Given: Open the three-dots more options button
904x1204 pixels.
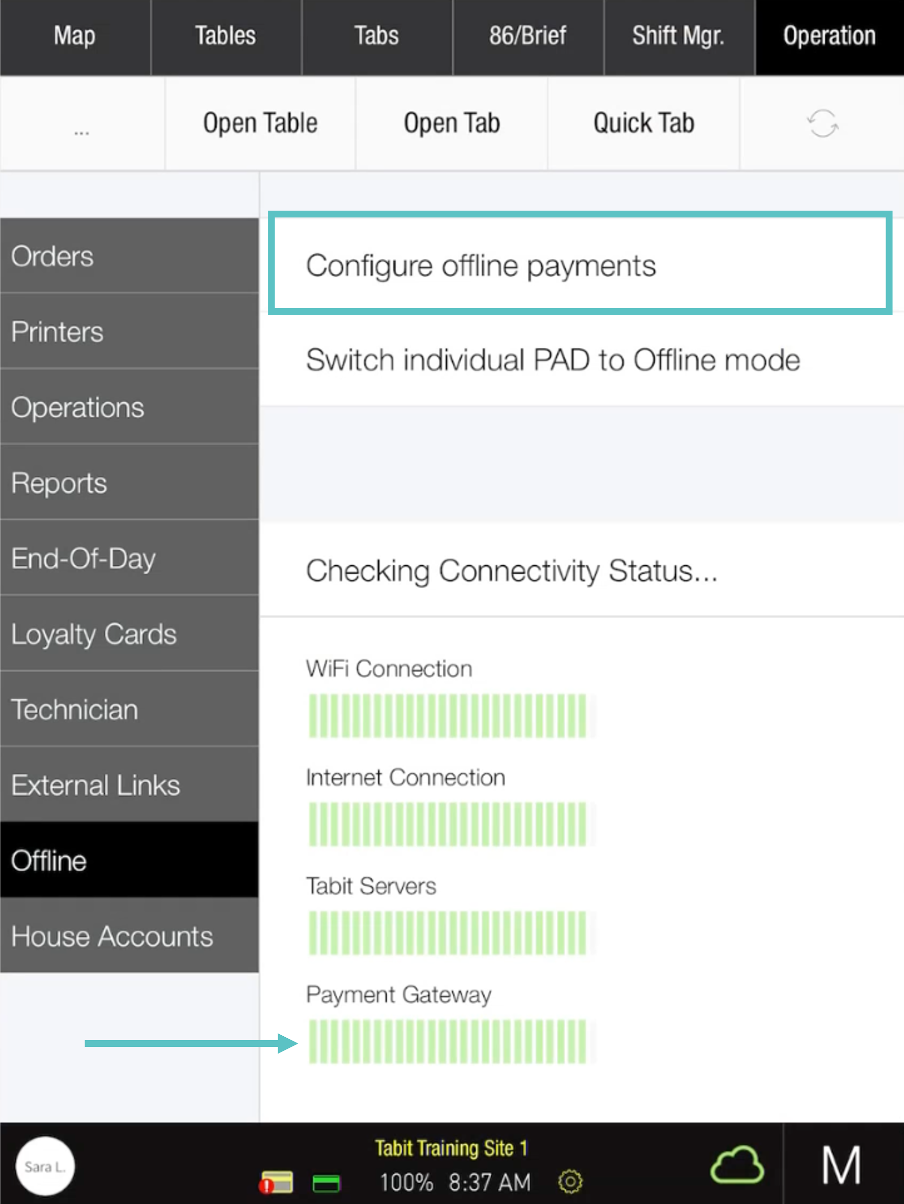Looking at the screenshot, I should click(82, 124).
